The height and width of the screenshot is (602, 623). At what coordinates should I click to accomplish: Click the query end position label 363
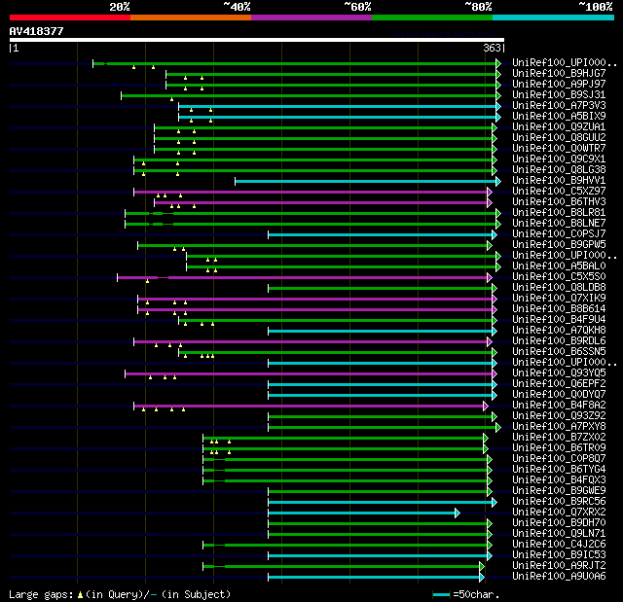(x=492, y=48)
